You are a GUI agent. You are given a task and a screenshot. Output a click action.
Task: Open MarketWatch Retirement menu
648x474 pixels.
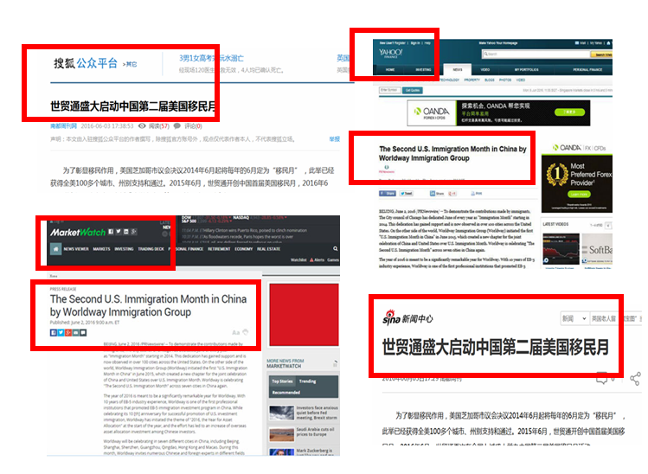point(219,249)
